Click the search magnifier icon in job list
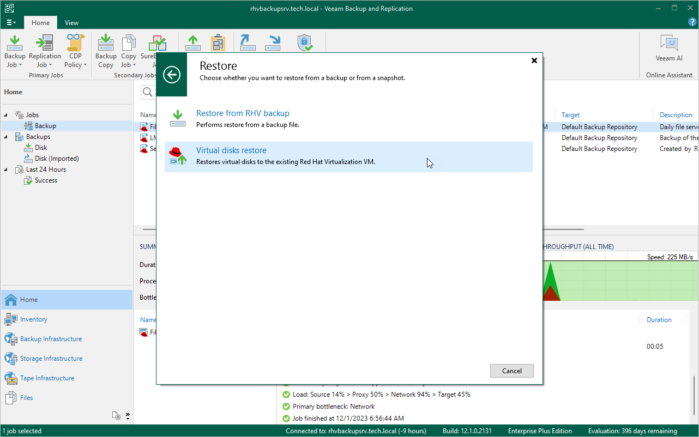Screen dimensions: 699x437 (x=148, y=92)
